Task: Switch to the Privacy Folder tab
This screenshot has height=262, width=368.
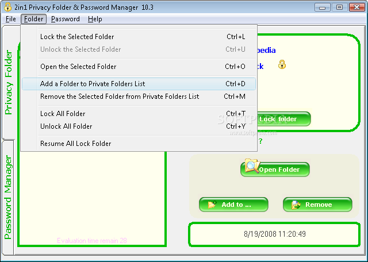Action: click(x=9, y=82)
